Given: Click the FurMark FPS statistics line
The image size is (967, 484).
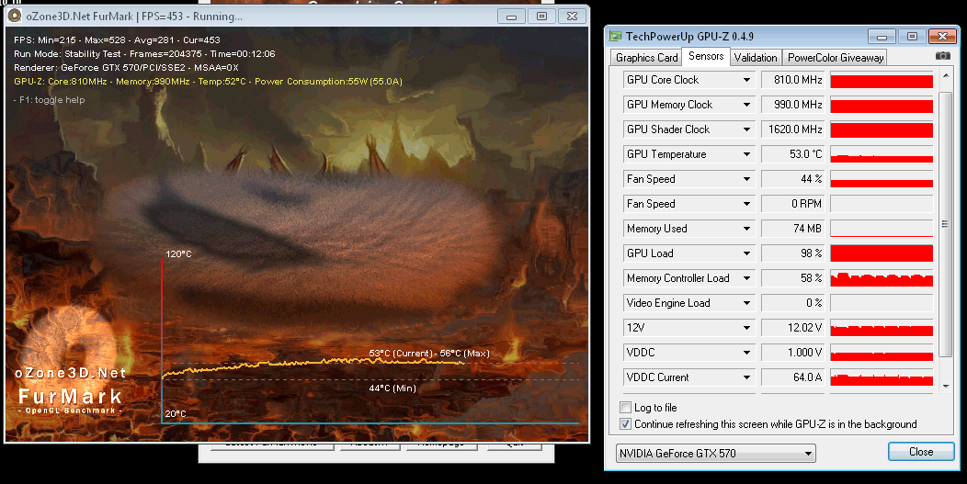Looking at the screenshot, I should [117, 40].
